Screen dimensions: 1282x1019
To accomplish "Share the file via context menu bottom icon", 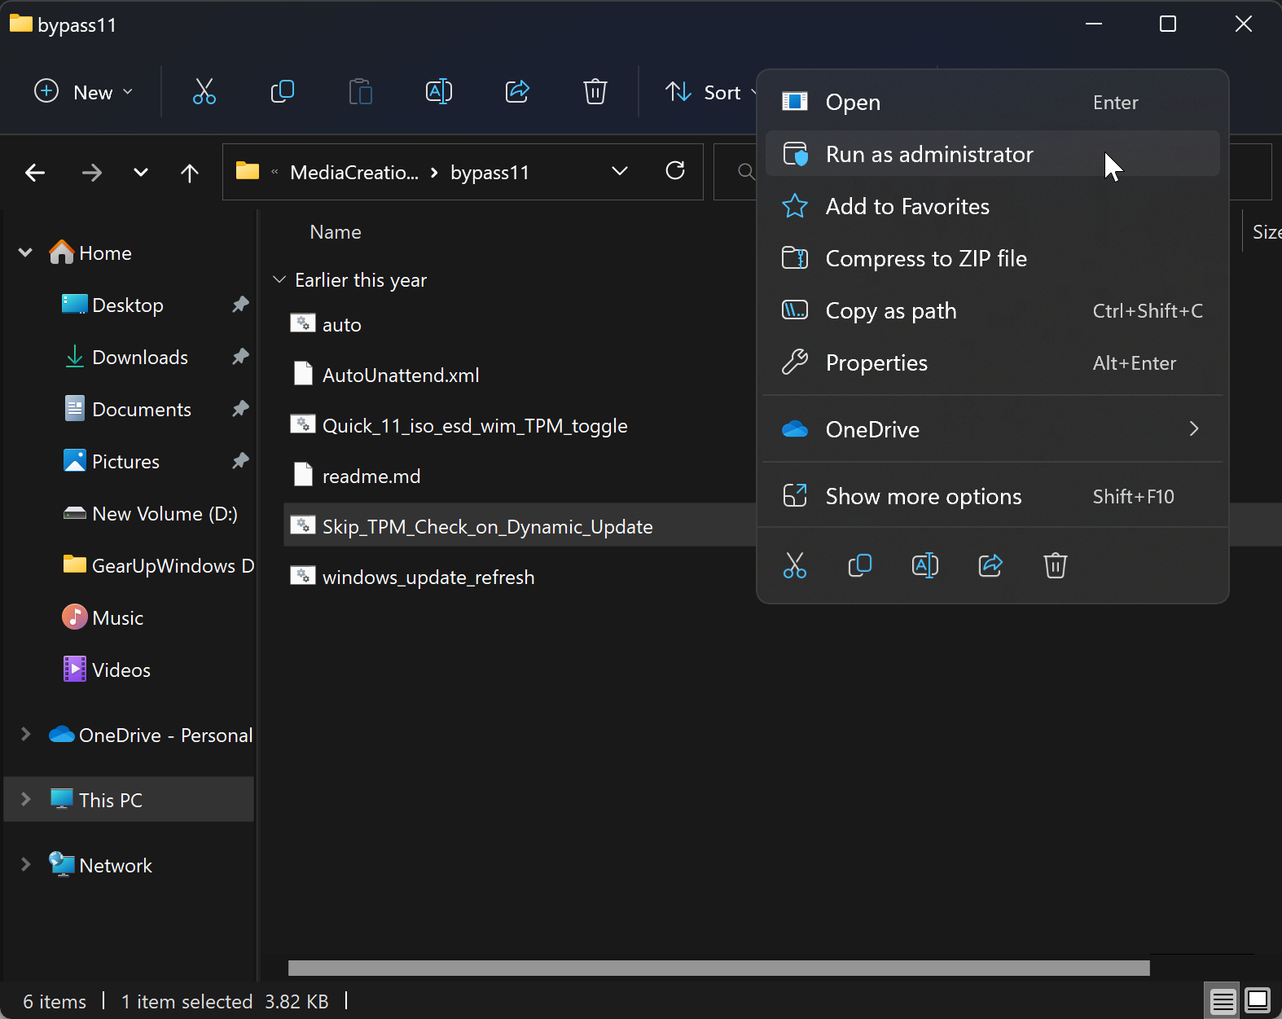I will coord(990,565).
